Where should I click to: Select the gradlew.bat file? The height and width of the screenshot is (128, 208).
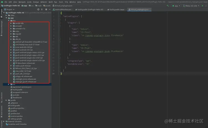[x=15, y=113]
